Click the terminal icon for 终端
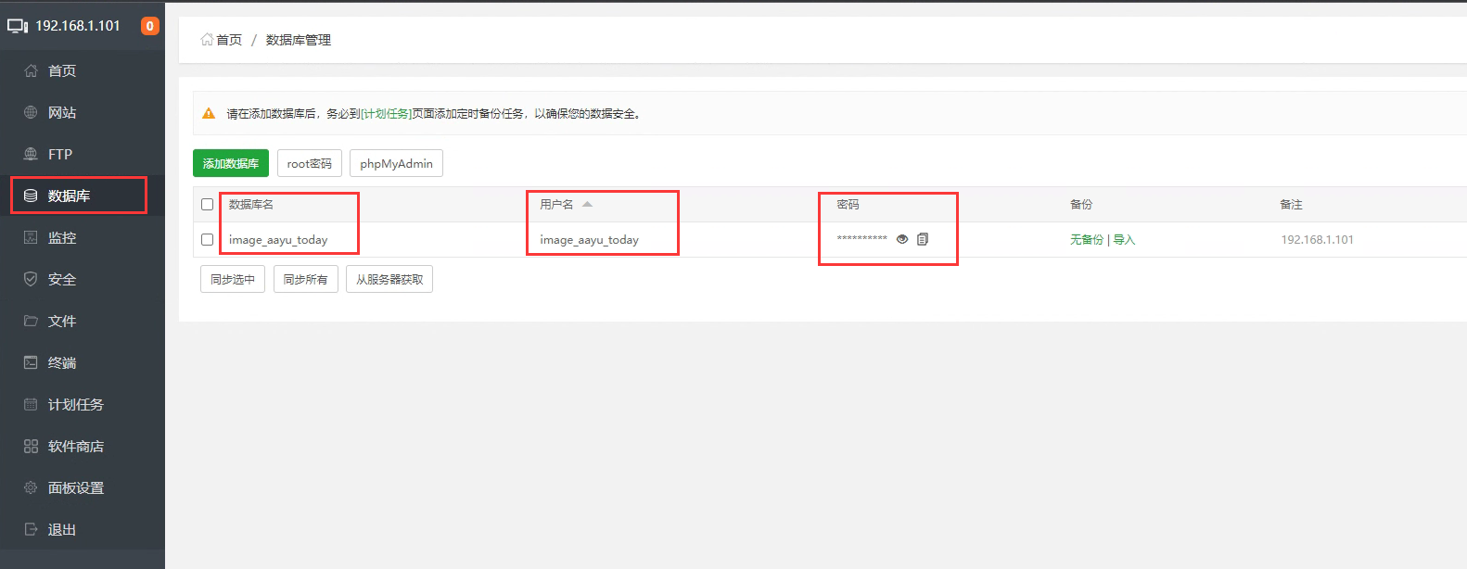 point(31,362)
